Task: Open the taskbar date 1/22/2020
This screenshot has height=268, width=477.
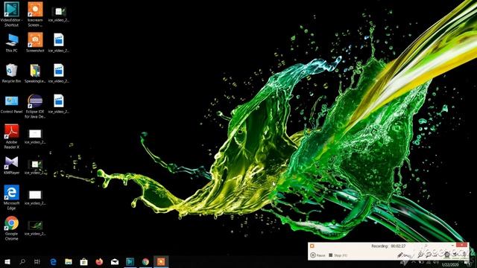Action: click(x=450, y=265)
